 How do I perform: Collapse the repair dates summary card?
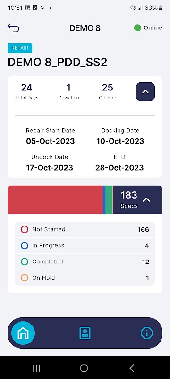click(x=145, y=92)
